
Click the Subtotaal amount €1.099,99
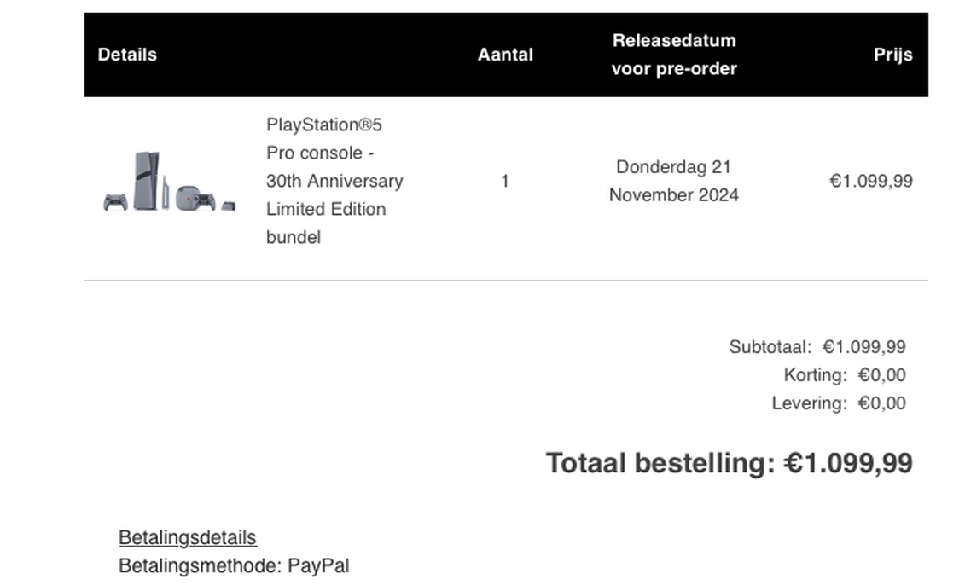point(864,347)
